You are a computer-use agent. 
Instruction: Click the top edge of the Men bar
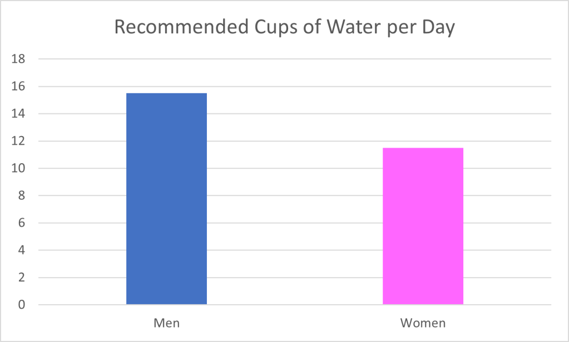pyautogui.click(x=166, y=94)
